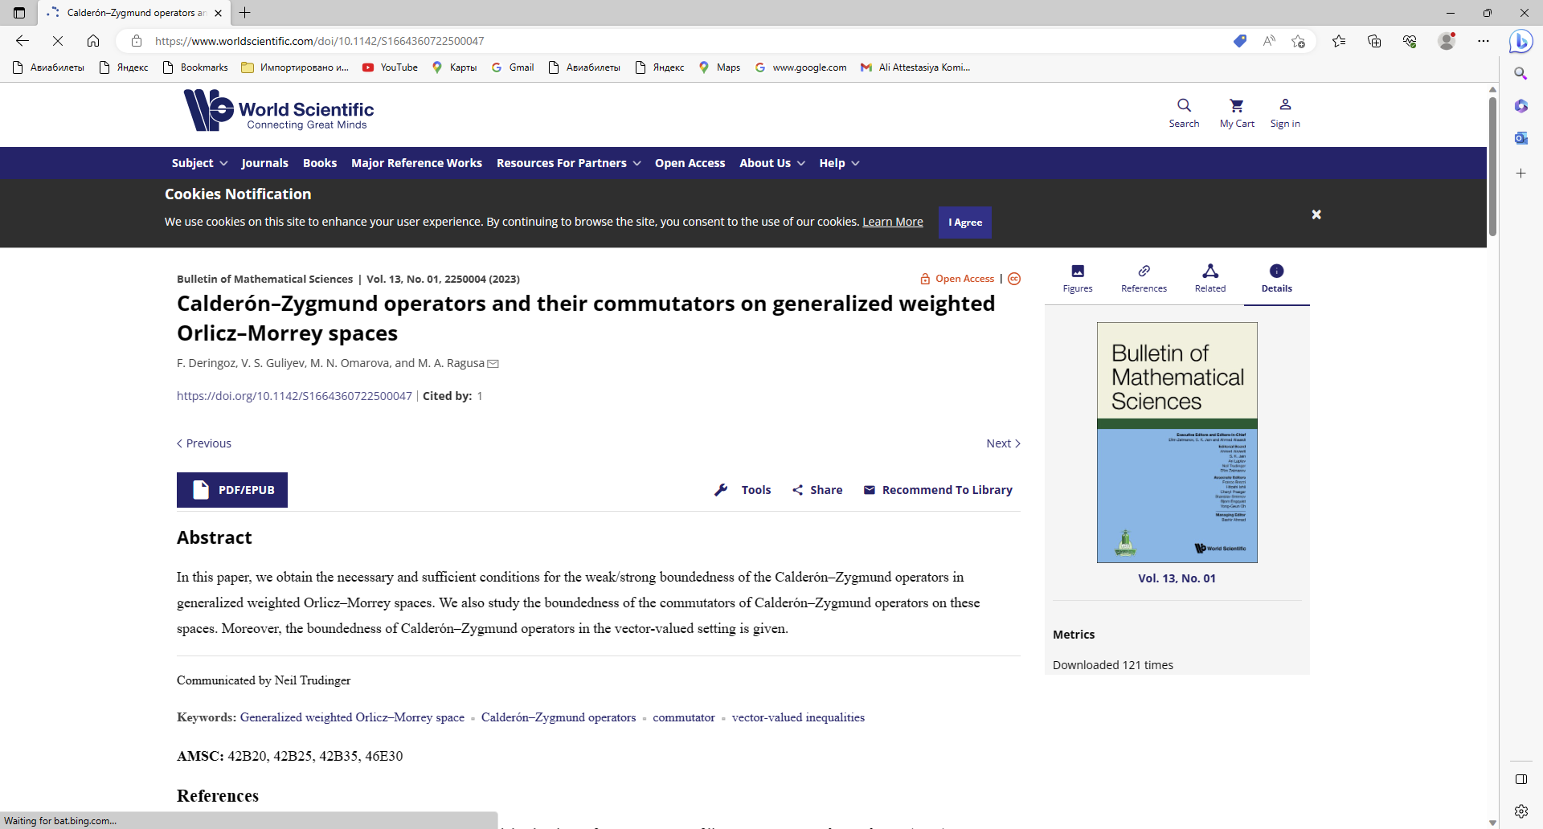Click the email envelope icon beside author names
The height and width of the screenshot is (829, 1543).
(x=493, y=364)
